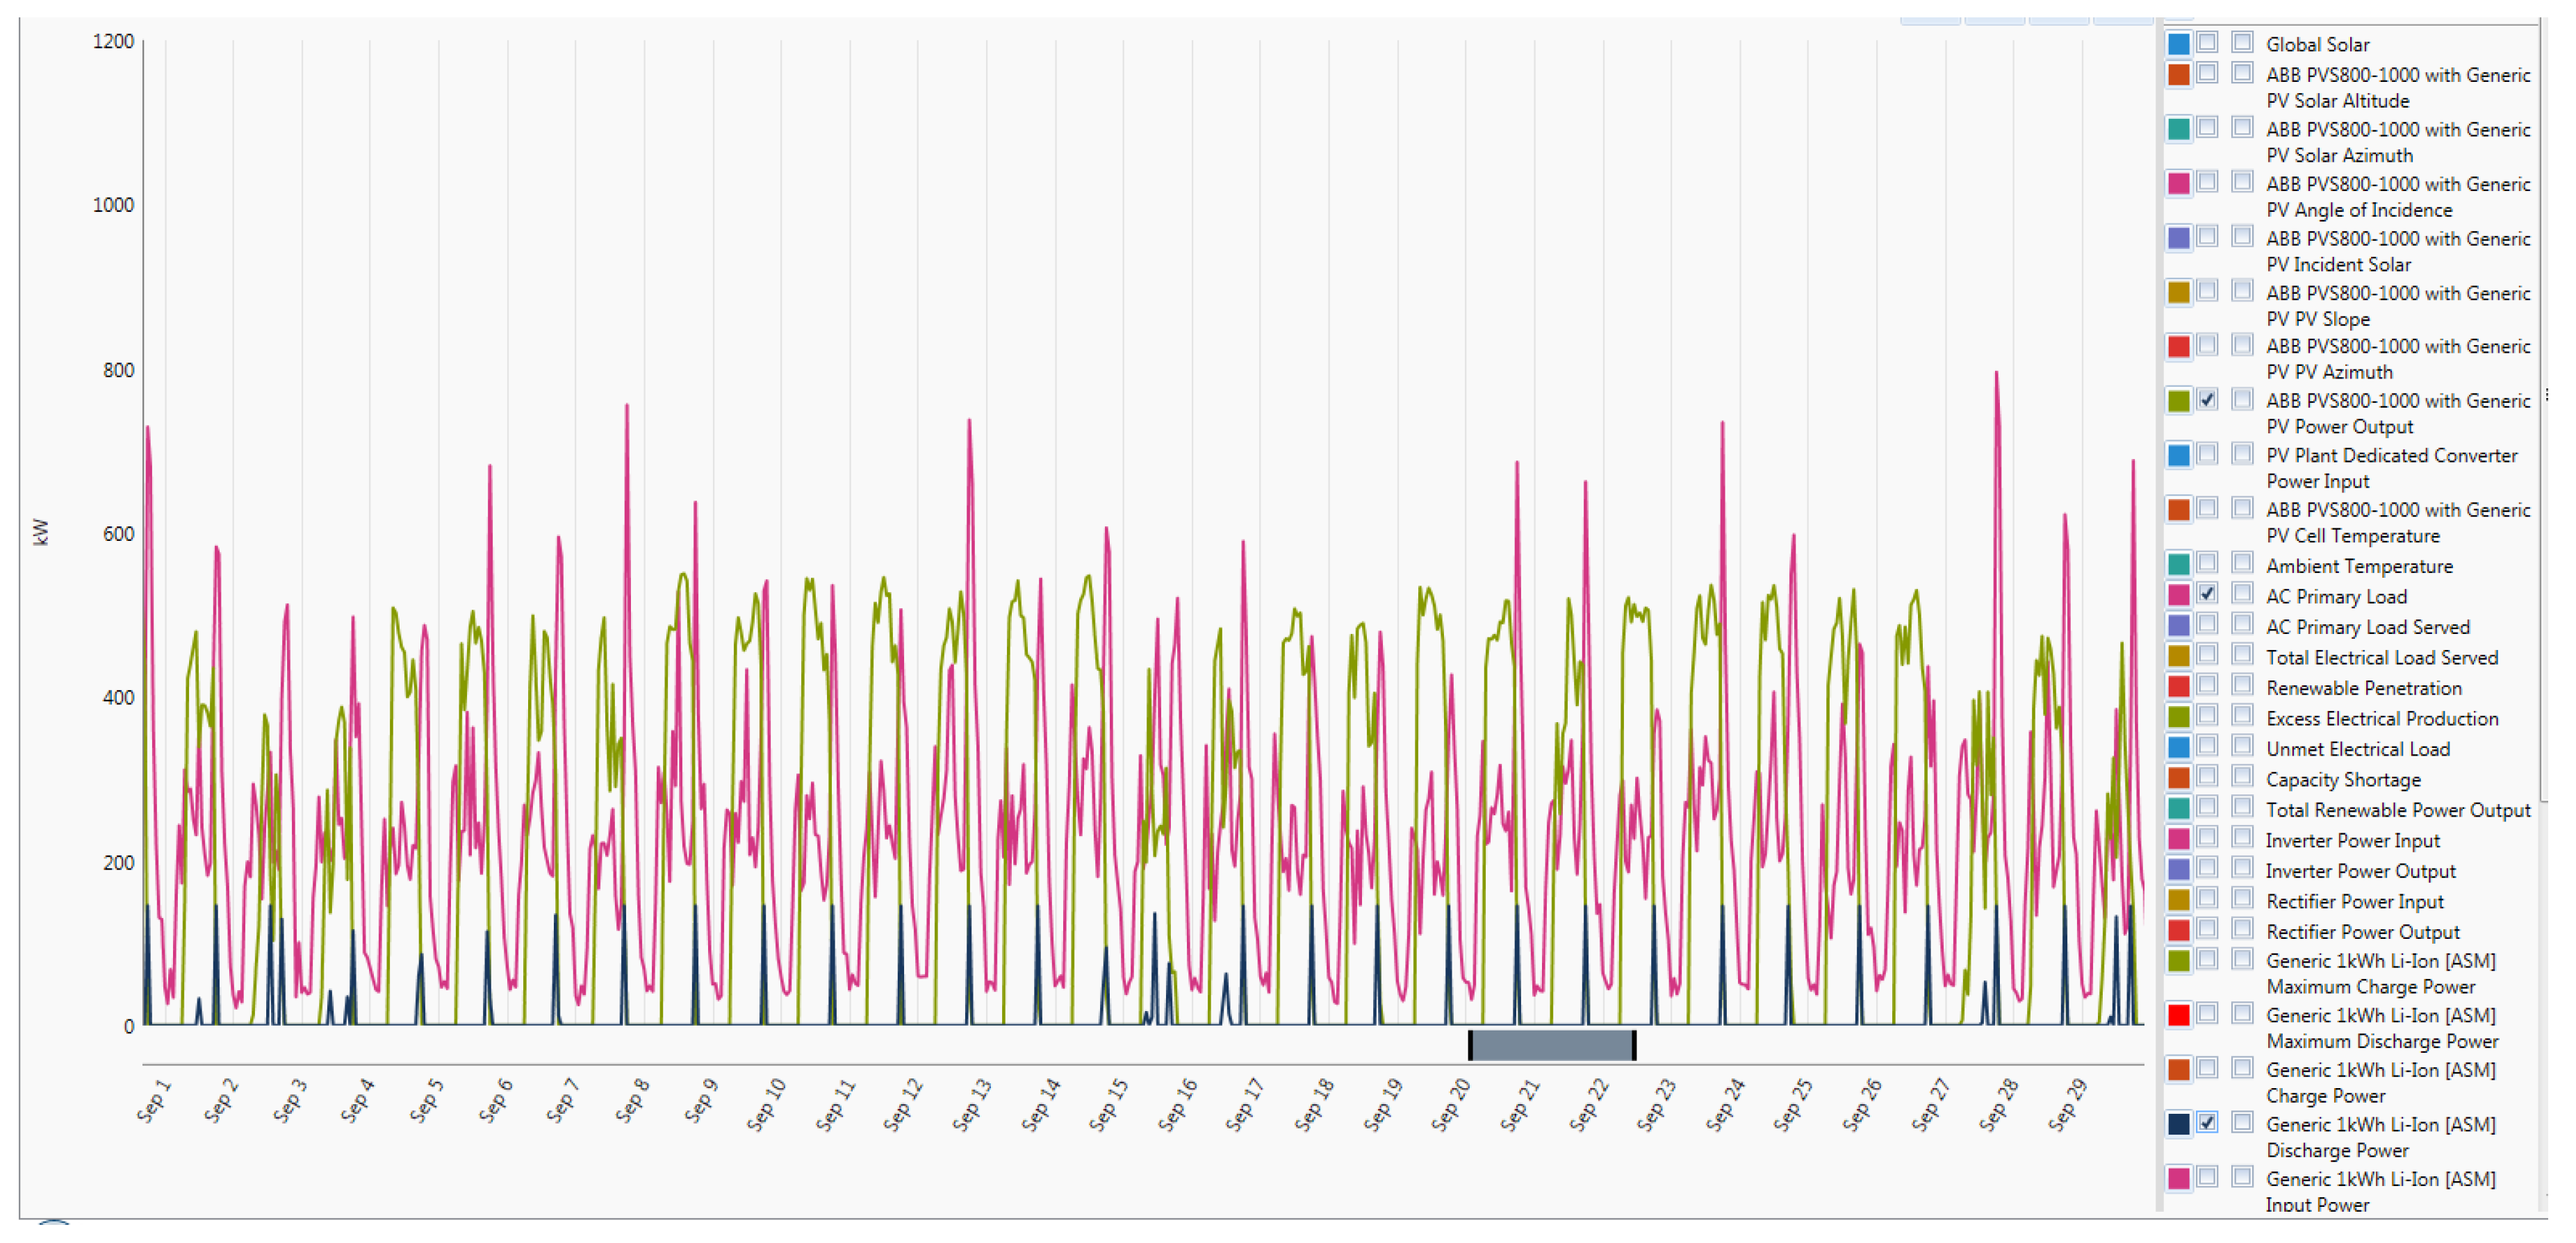Click the legend panel splitter grip
This screenshot has width=2576, height=1243.
pyautogui.click(x=2546, y=394)
